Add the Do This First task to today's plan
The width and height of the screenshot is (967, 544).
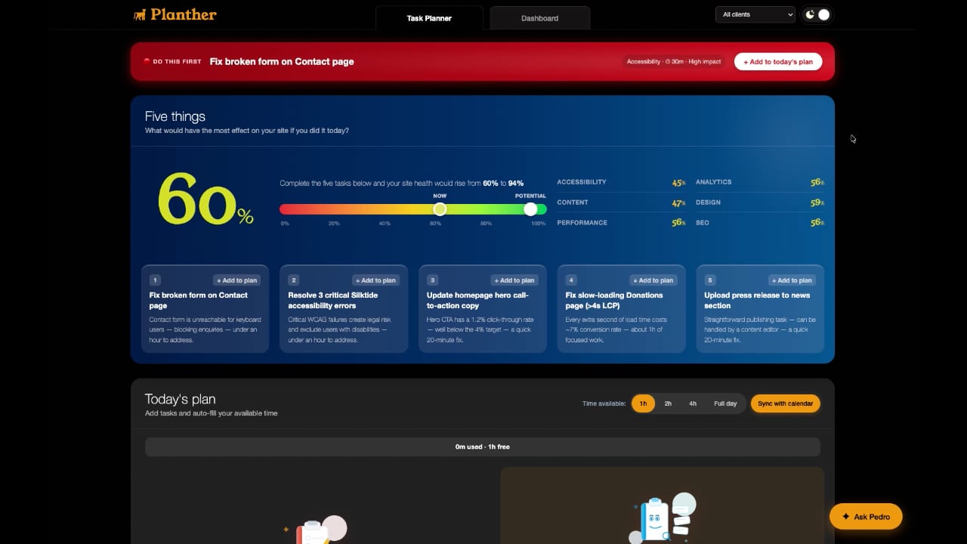tap(777, 62)
